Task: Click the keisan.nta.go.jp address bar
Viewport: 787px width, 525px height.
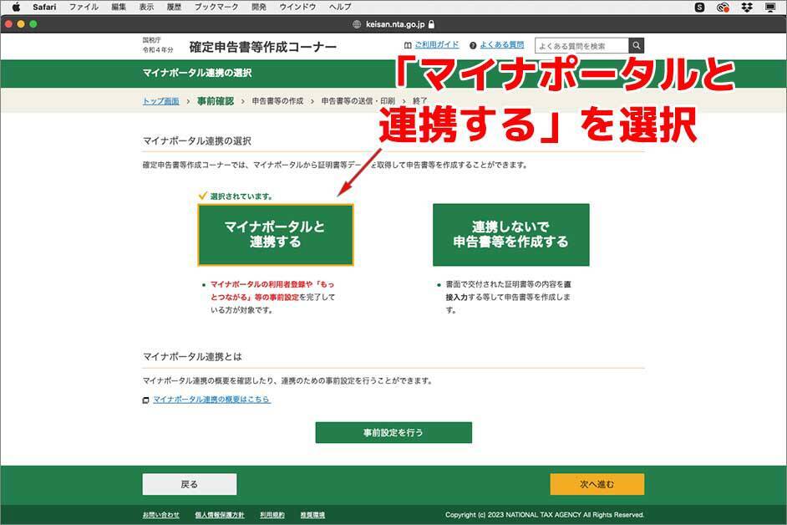Action: (x=394, y=24)
